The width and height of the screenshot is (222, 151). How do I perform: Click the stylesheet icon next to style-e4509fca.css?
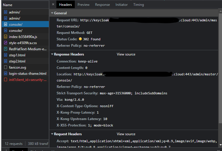pyautogui.click(x=6, y=43)
